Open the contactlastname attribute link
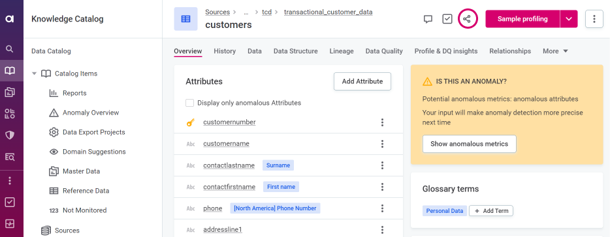This screenshot has width=610, height=237. 229,165
